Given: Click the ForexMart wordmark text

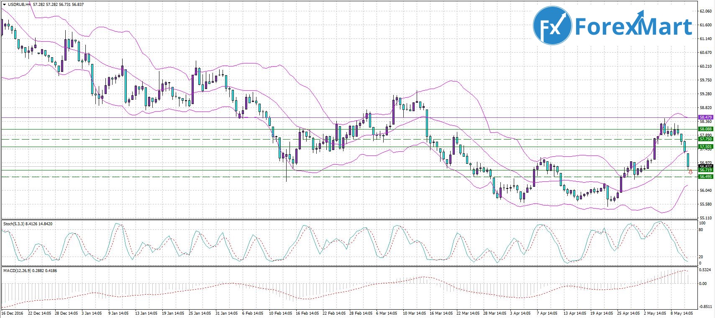Looking at the screenshot, I should point(633,26).
